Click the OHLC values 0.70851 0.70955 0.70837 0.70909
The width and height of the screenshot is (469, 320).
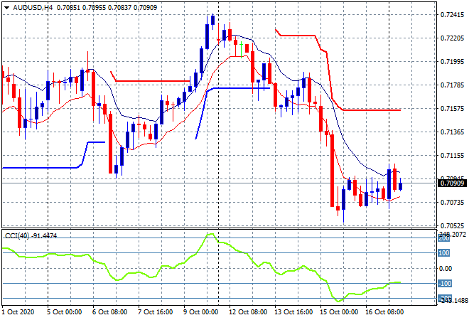[x=107, y=8]
